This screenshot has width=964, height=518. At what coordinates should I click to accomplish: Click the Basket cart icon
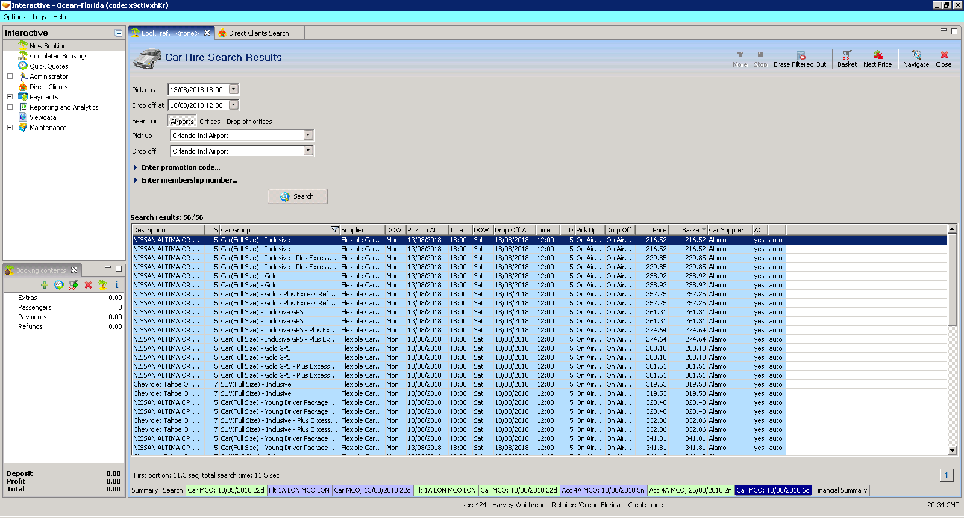click(x=847, y=55)
